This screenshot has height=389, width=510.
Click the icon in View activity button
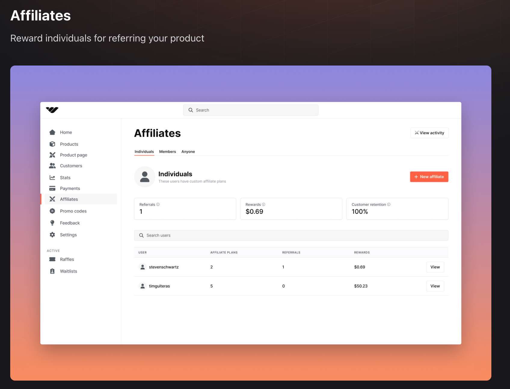click(x=417, y=133)
